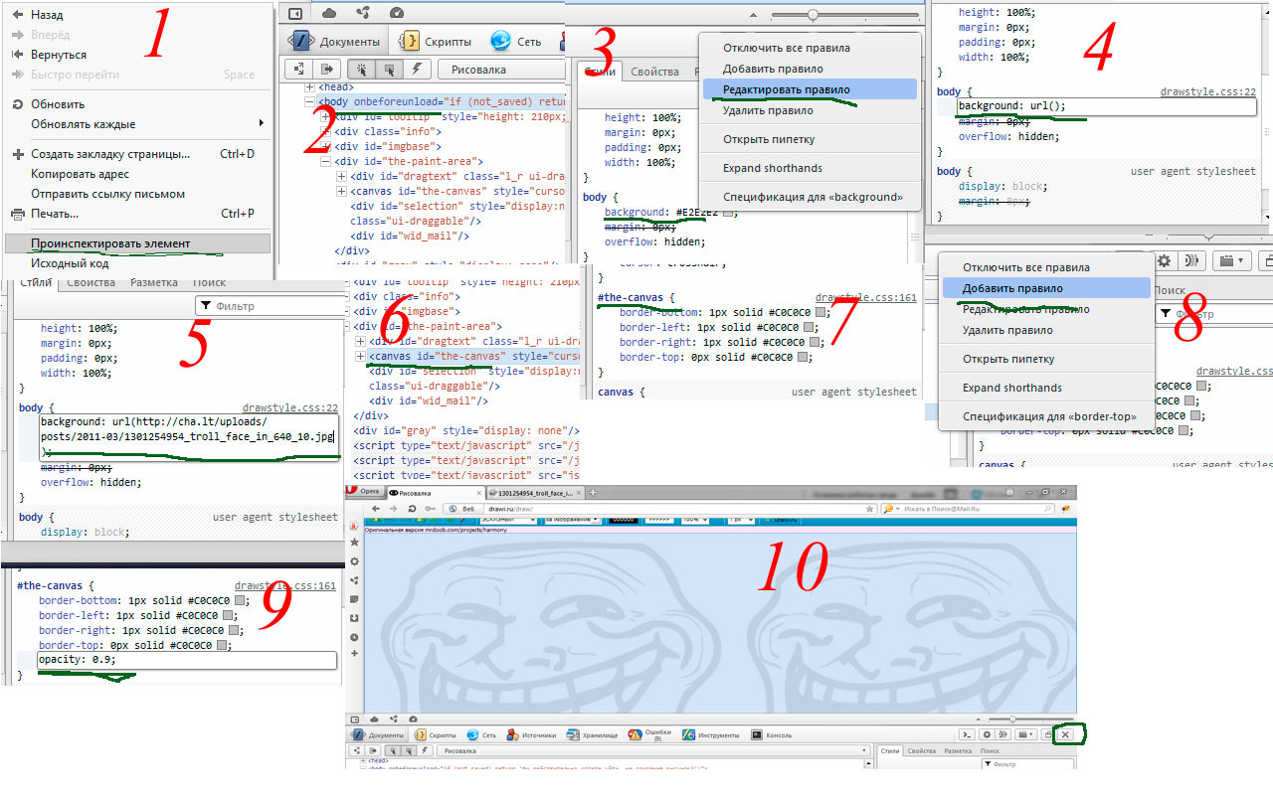Select highlighted canvas id="the-canvas" tree row
This screenshot has width=1273, height=795.
(x=473, y=356)
